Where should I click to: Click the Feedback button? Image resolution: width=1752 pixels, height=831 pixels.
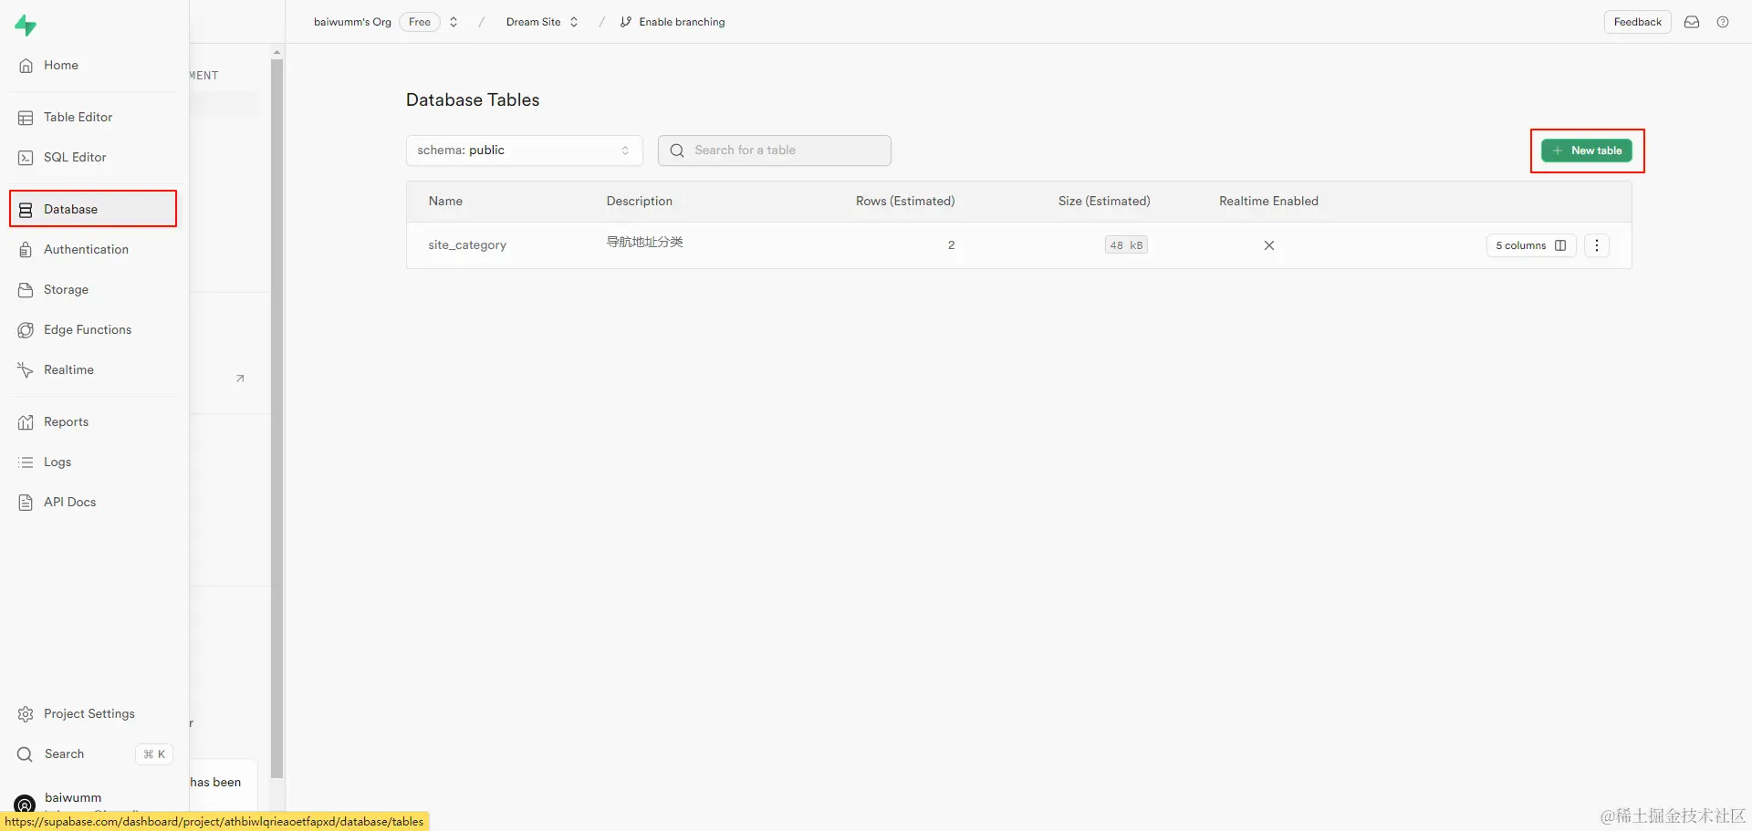(1637, 22)
